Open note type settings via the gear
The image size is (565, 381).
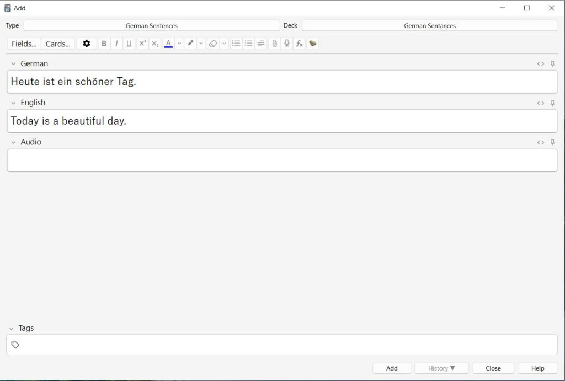coord(86,43)
